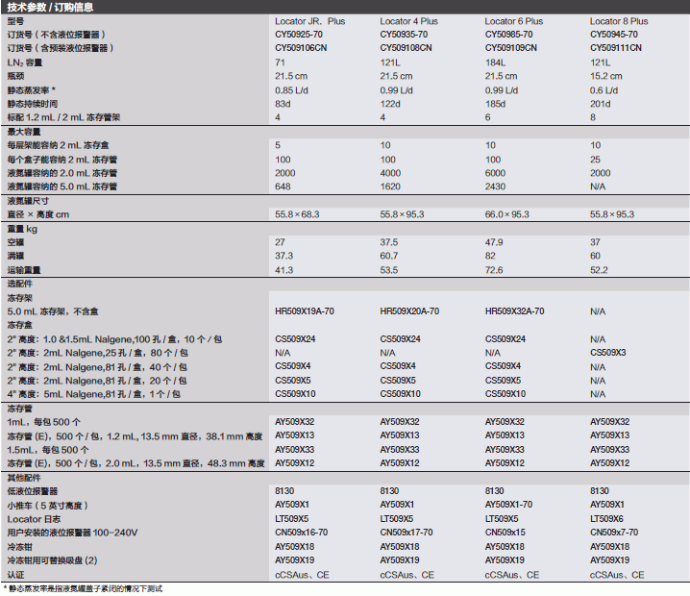
Task: Select the Locator 6 Plus column heading
Action: click(513, 21)
